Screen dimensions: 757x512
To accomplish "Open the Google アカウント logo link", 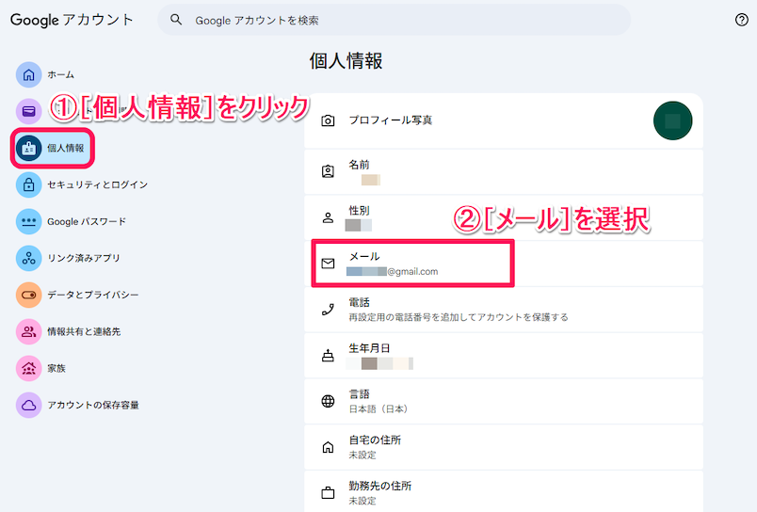I will coord(72,20).
